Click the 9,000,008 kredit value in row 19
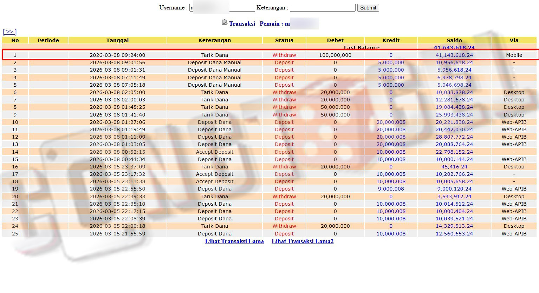Viewport: 539px width, 293px height. point(391,189)
